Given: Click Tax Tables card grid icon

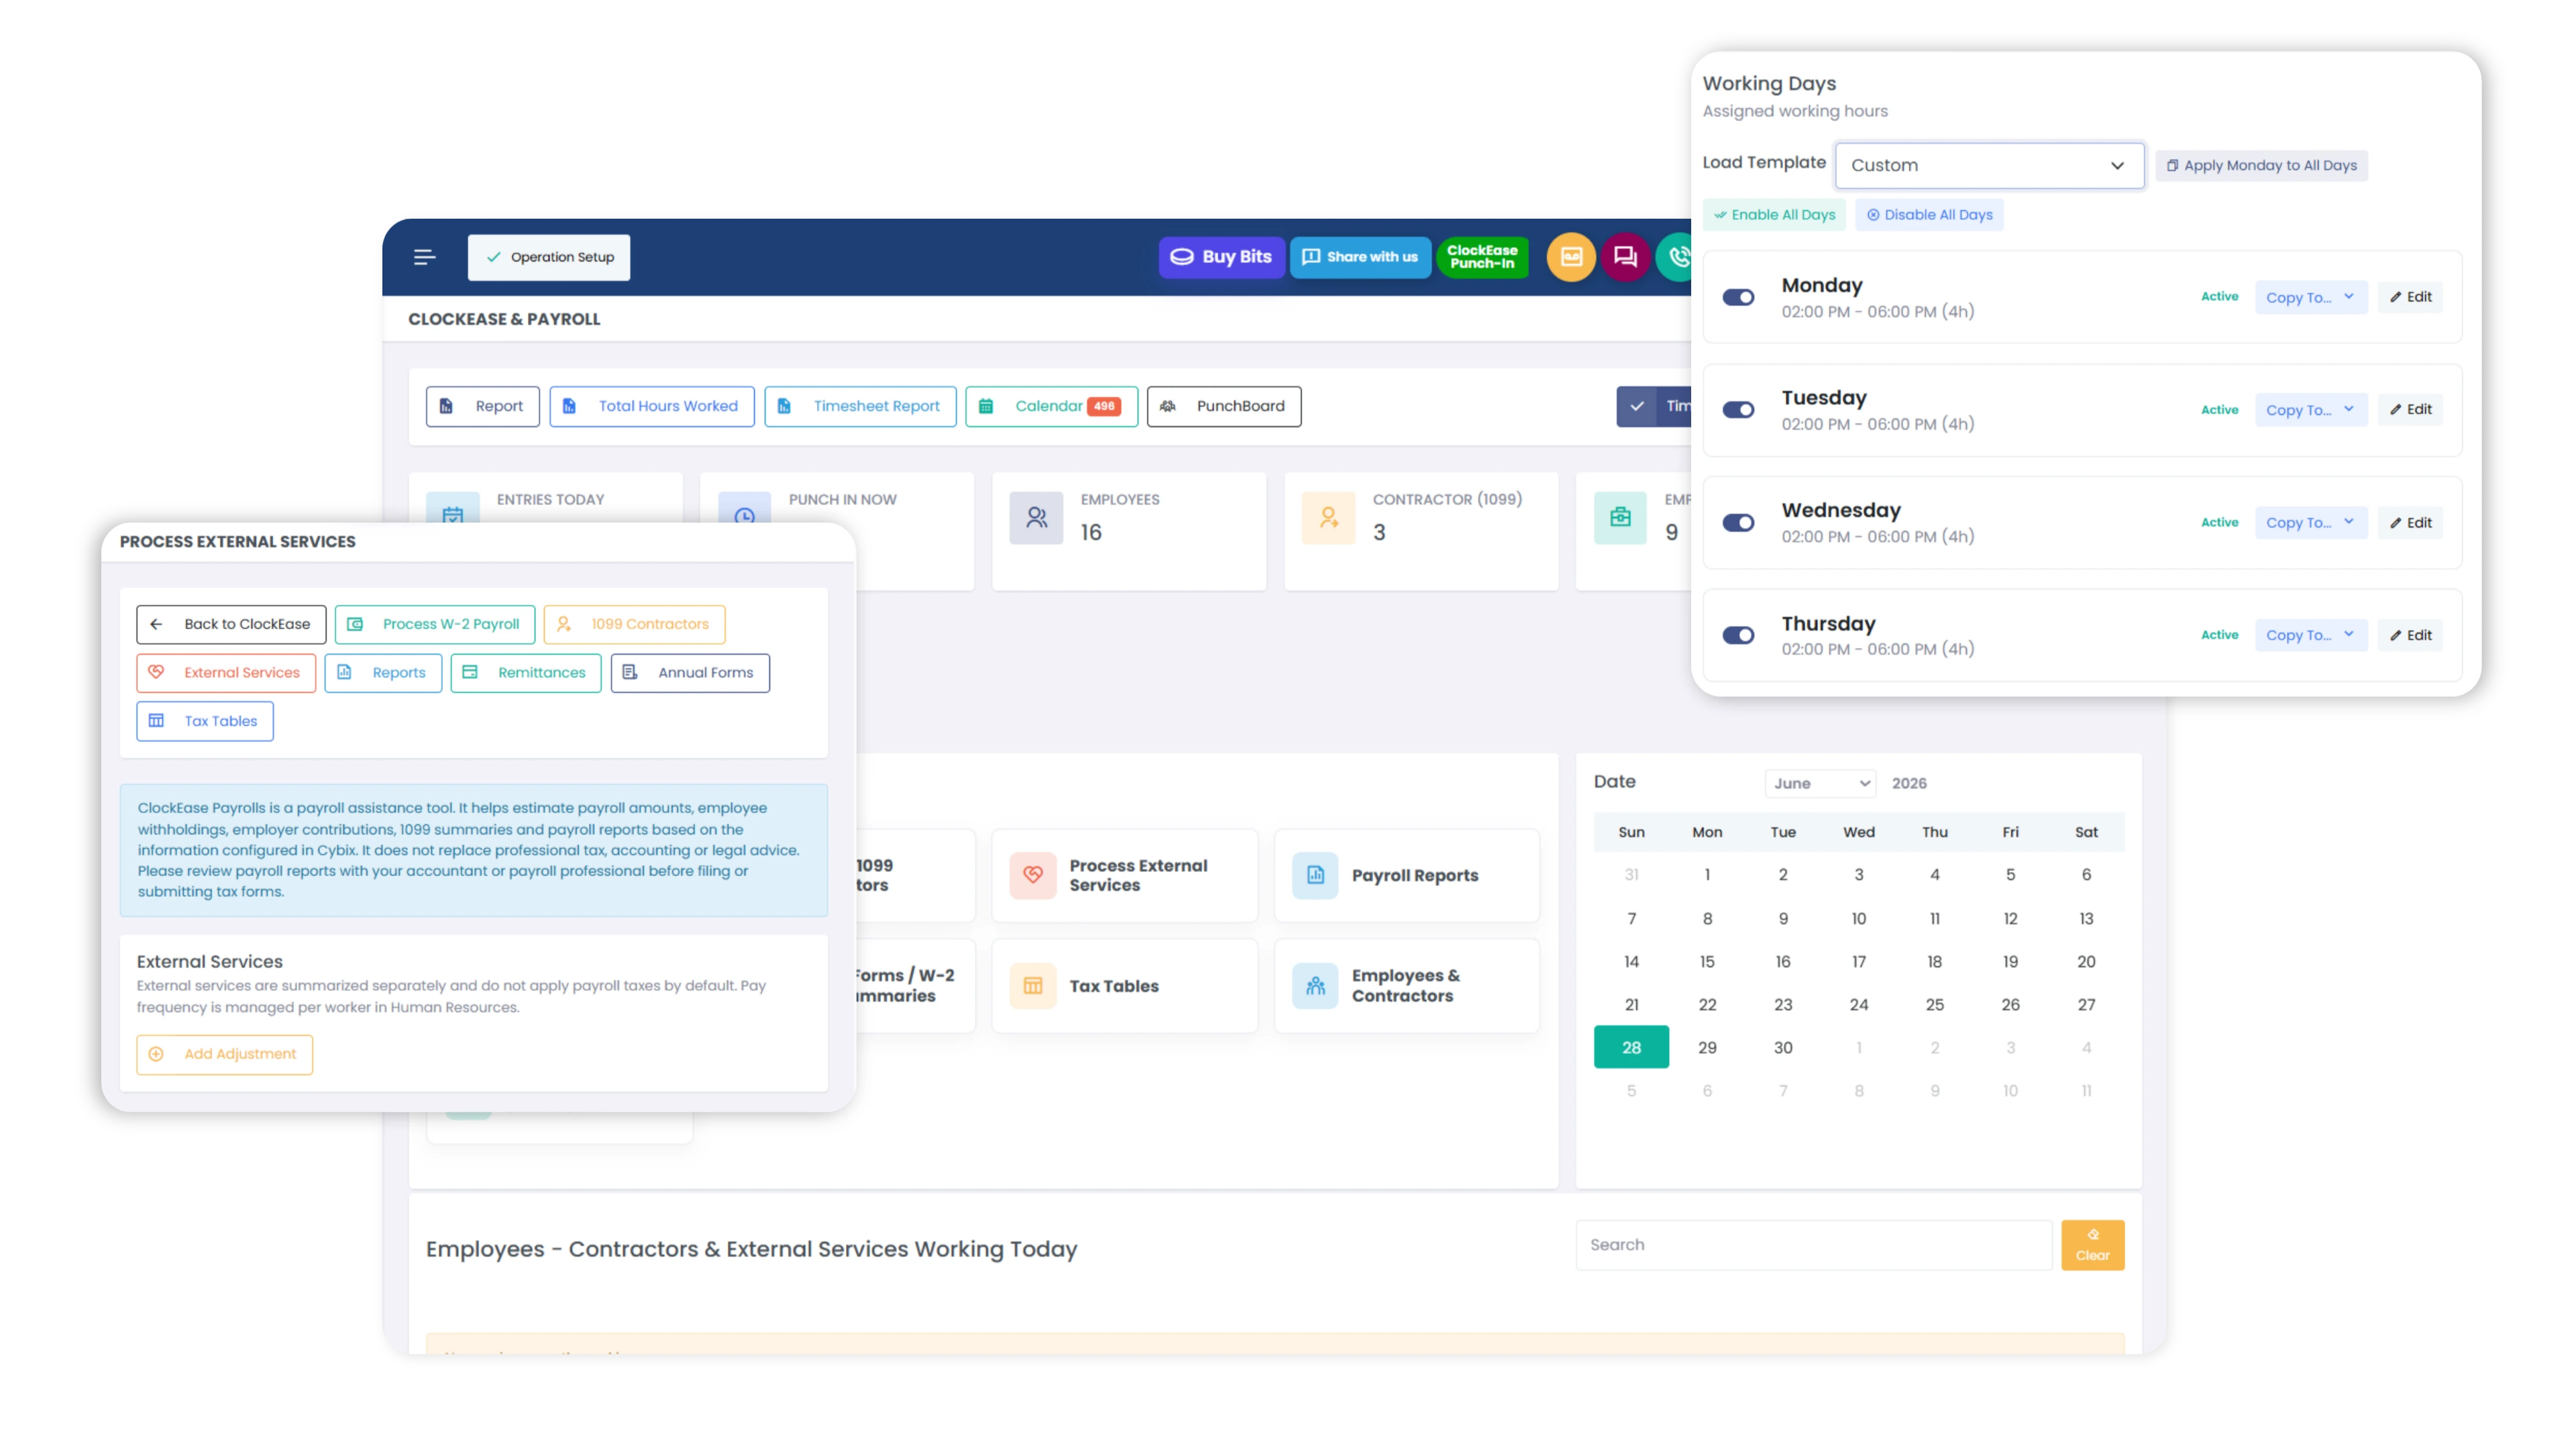Looking at the screenshot, I should pyautogui.click(x=1033, y=985).
